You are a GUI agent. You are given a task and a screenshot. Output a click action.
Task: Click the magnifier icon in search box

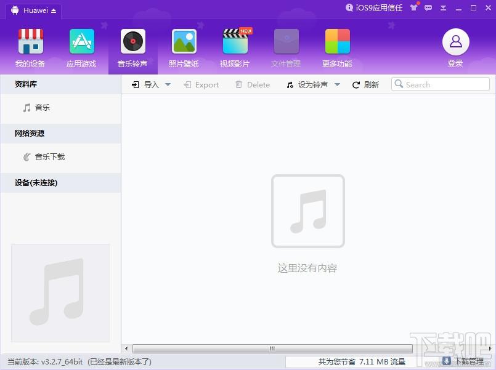(399, 84)
